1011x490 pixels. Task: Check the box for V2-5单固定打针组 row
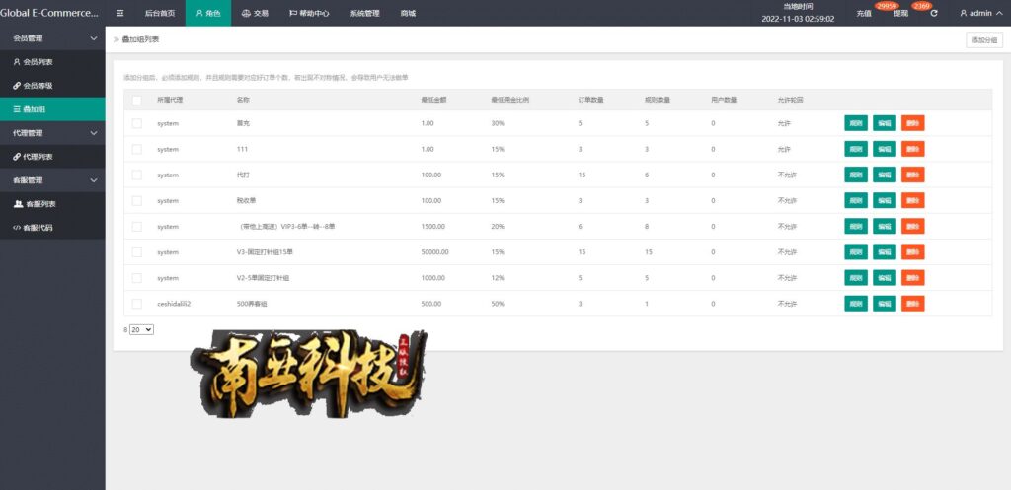[136, 277]
